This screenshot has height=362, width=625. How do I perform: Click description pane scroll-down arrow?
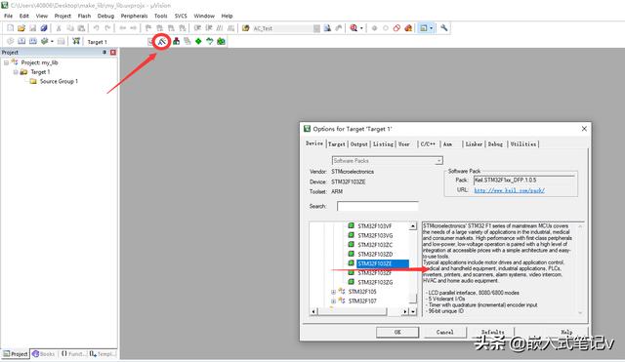(580, 313)
